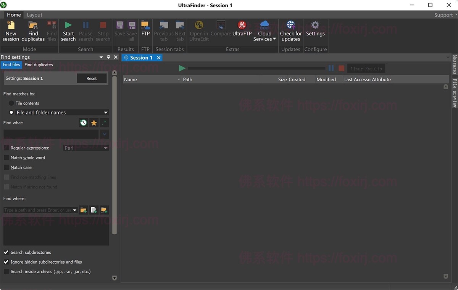Enable the Match case checkbox
The width and height of the screenshot is (458, 290).
(x=6, y=167)
